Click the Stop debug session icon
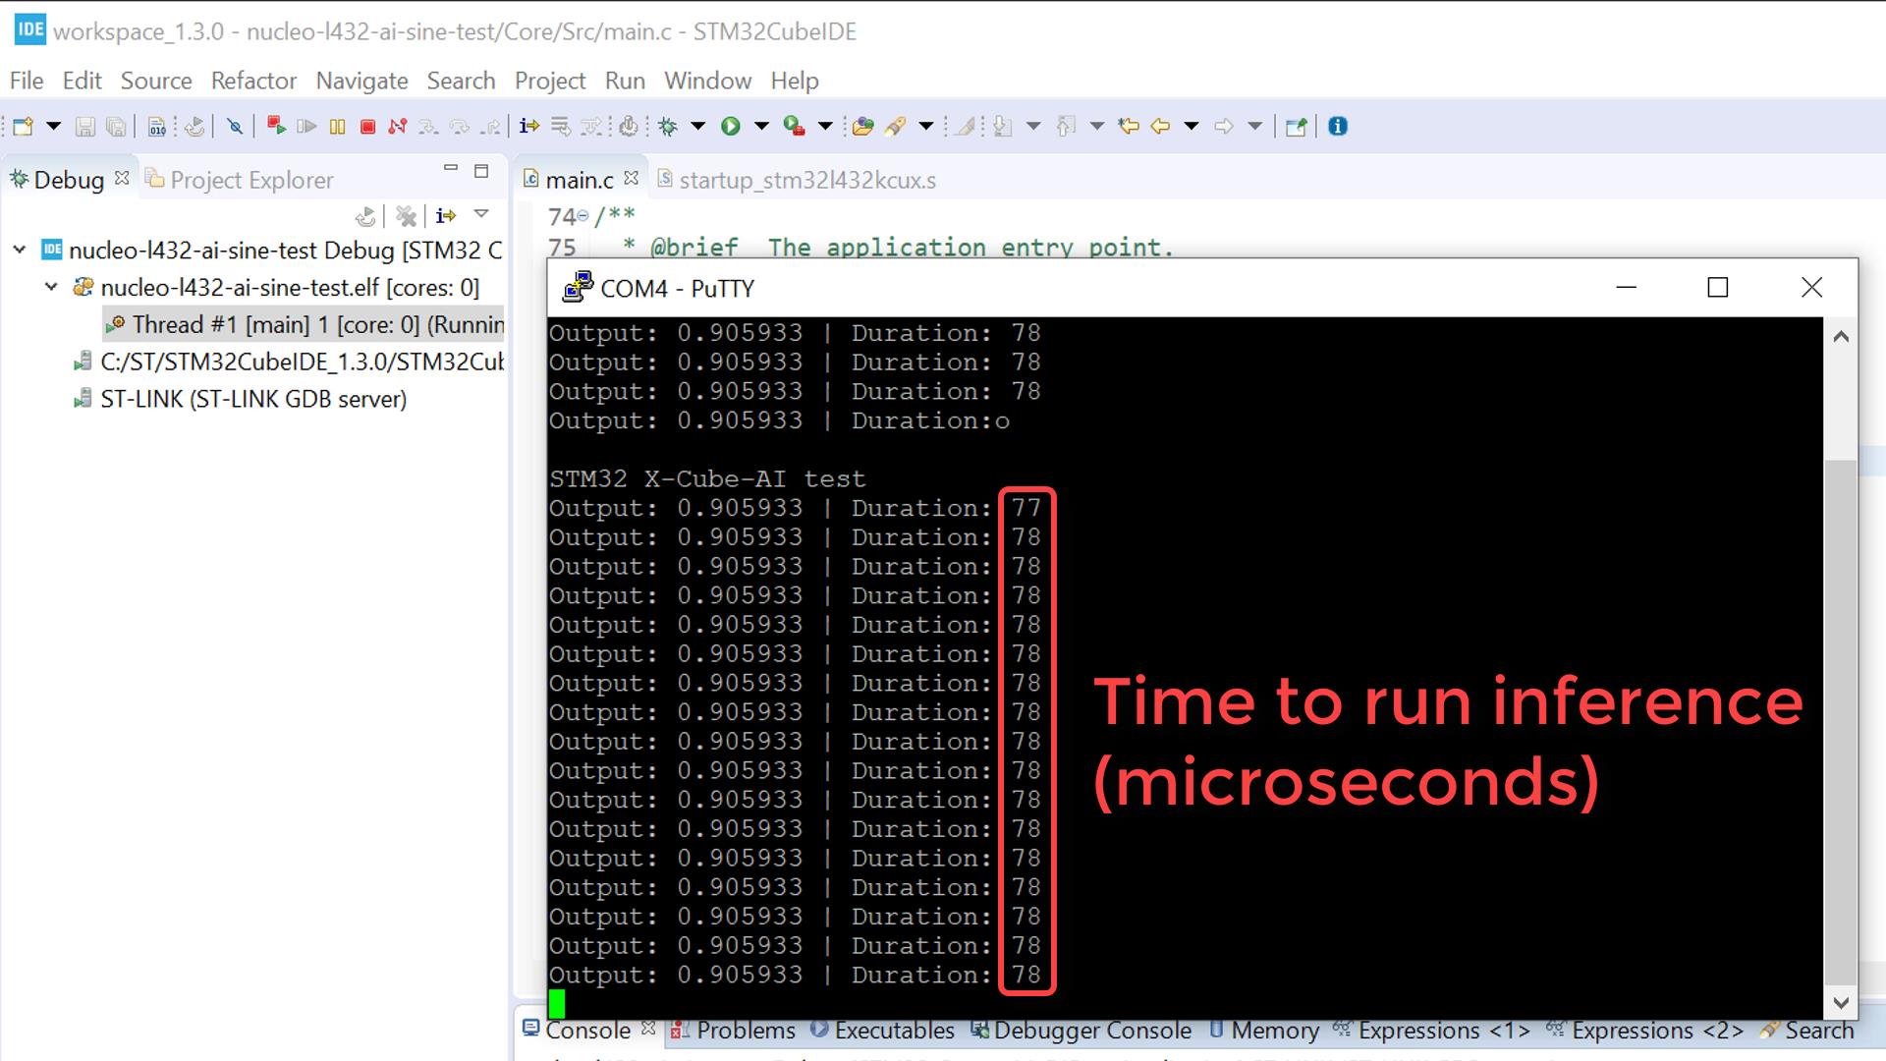 pos(366,126)
